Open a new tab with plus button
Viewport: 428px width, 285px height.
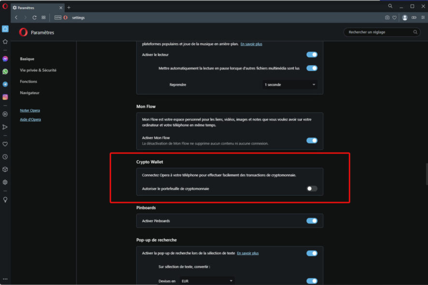(69, 8)
